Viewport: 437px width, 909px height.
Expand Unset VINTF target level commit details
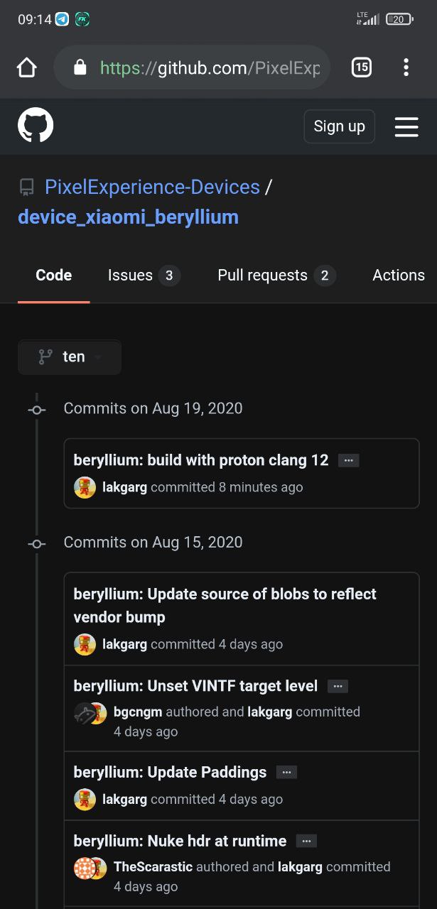coord(338,686)
